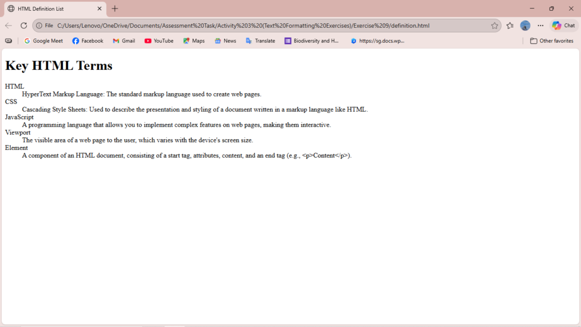Open the Biodiversity and H... bookmark
The image size is (581, 327).
coord(311,41)
